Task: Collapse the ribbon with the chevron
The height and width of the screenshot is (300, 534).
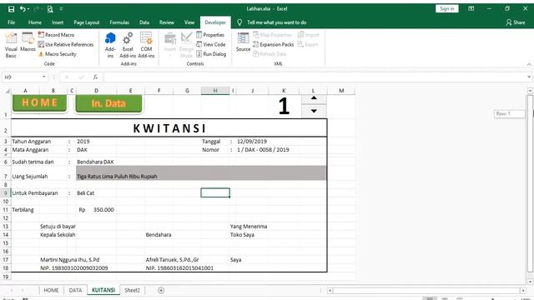Action: click(x=529, y=64)
